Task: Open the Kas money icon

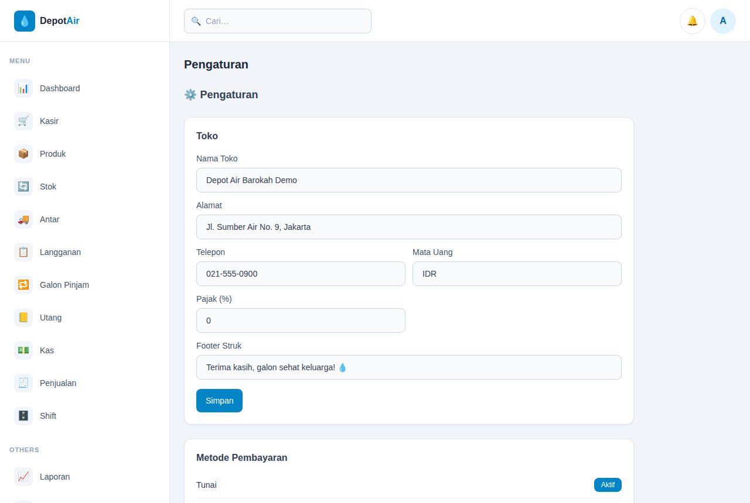Action: 23,350
